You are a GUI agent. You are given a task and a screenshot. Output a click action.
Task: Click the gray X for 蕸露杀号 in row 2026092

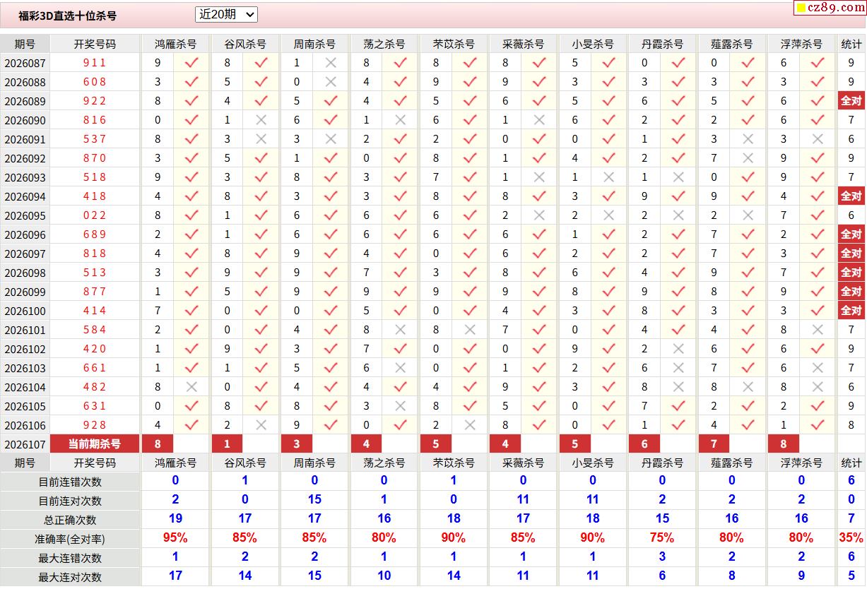point(748,158)
